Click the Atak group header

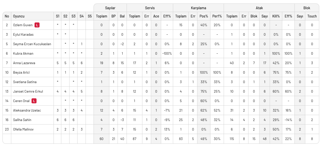coord(259,8)
